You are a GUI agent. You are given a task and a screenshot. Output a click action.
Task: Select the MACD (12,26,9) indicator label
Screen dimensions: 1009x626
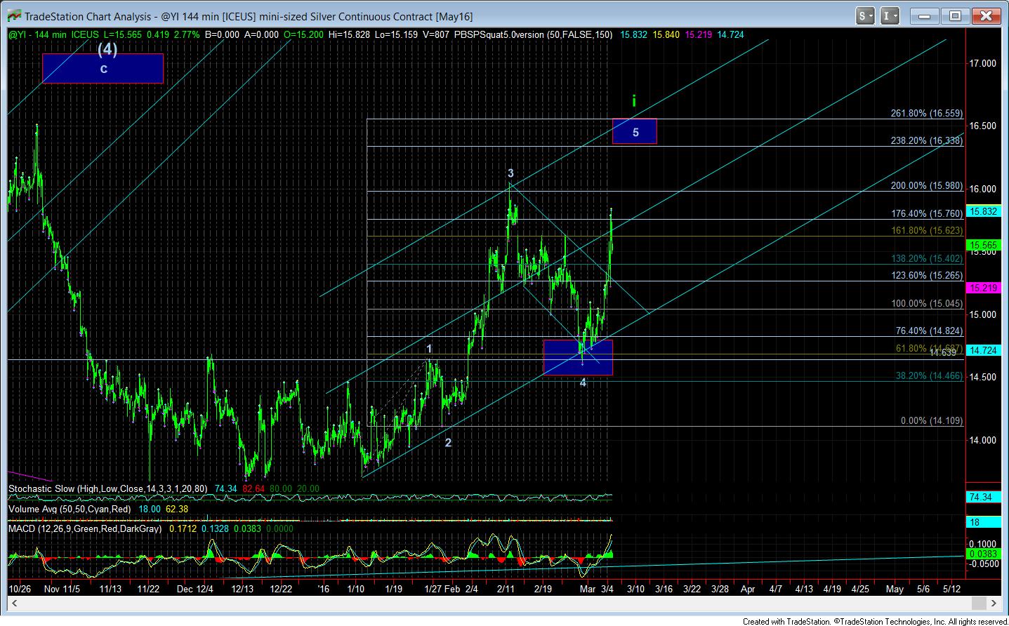[x=85, y=528]
